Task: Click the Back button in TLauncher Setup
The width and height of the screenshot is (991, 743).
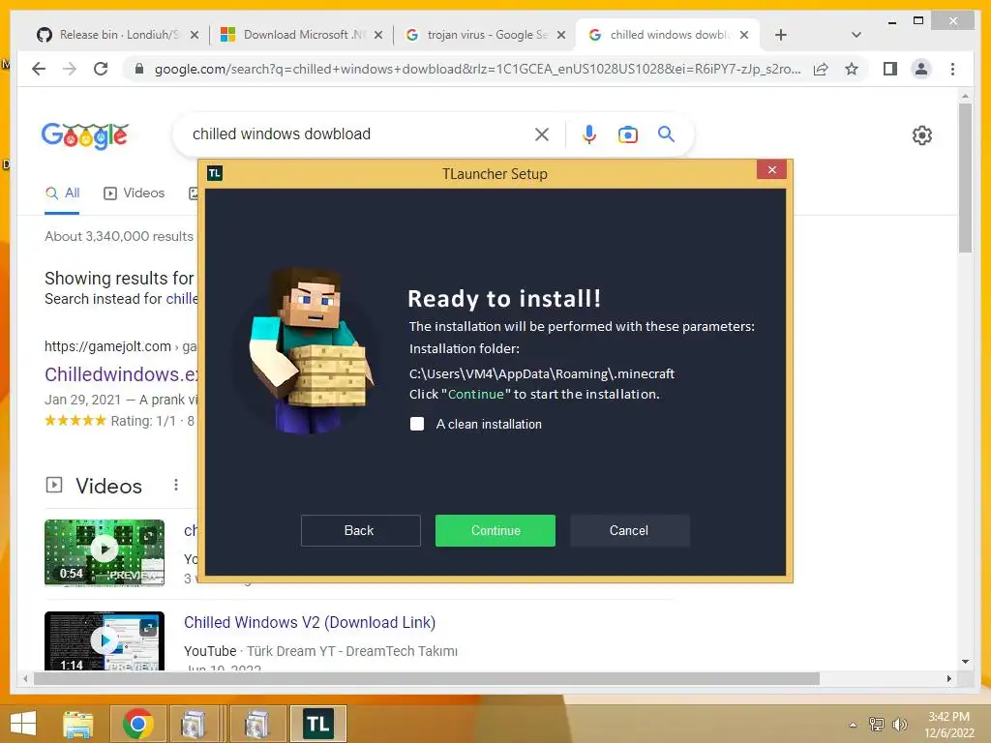Action: pos(360,530)
